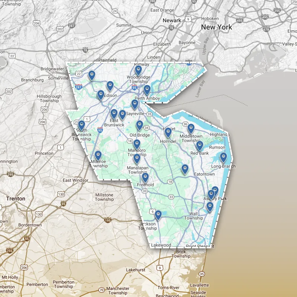This screenshot has width=297, height=297.
Task: Click the Monroe Township pin
Action: pos(98,154)
